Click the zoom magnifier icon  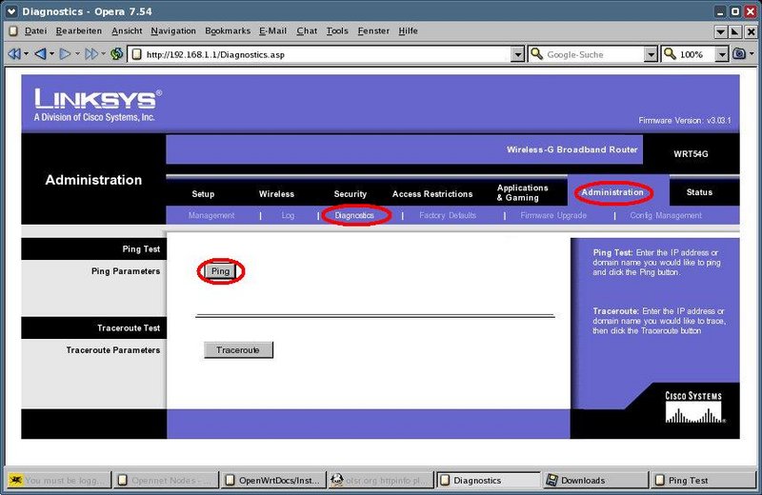tap(671, 54)
